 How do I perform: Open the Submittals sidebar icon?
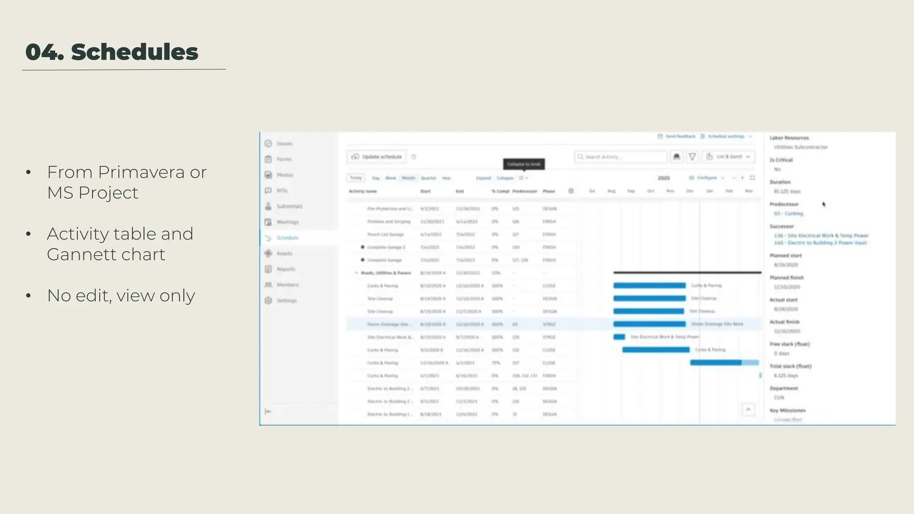point(268,206)
